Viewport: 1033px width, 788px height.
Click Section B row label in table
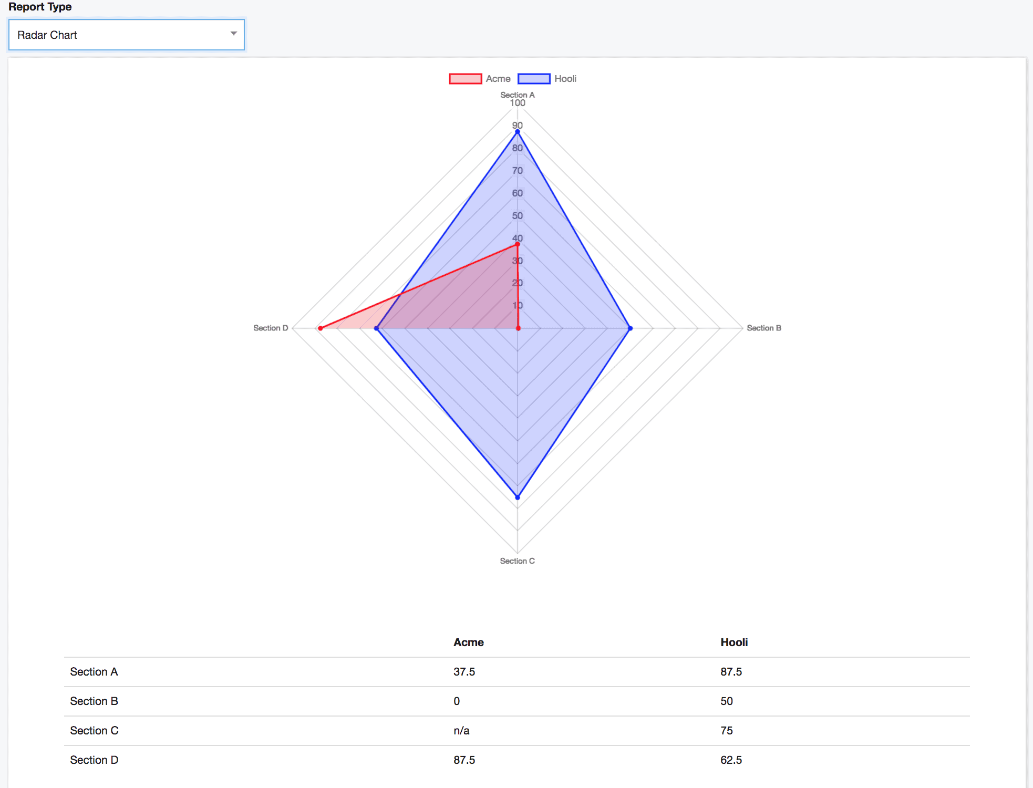(x=94, y=701)
